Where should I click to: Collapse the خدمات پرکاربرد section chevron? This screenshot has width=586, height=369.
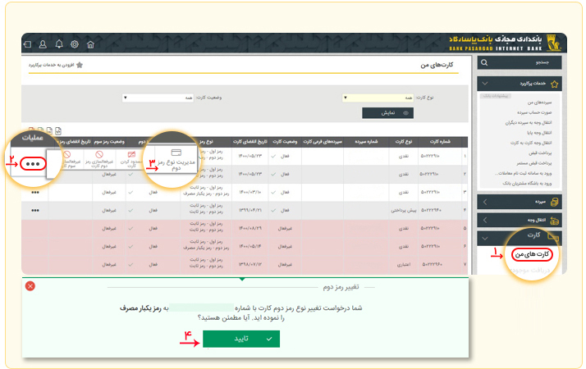485,84
